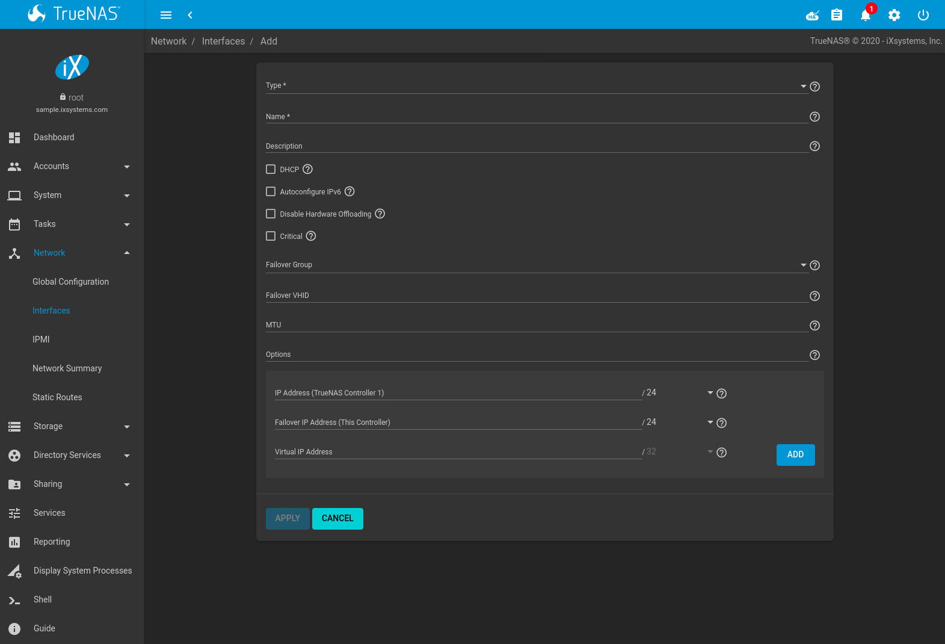The width and height of the screenshot is (945, 644).
Task: Click the Shell terminal icon
Action: click(14, 600)
